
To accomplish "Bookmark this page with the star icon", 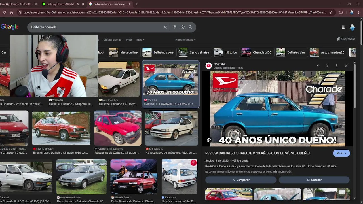I will pyautogui.click(x=331, y=12).
